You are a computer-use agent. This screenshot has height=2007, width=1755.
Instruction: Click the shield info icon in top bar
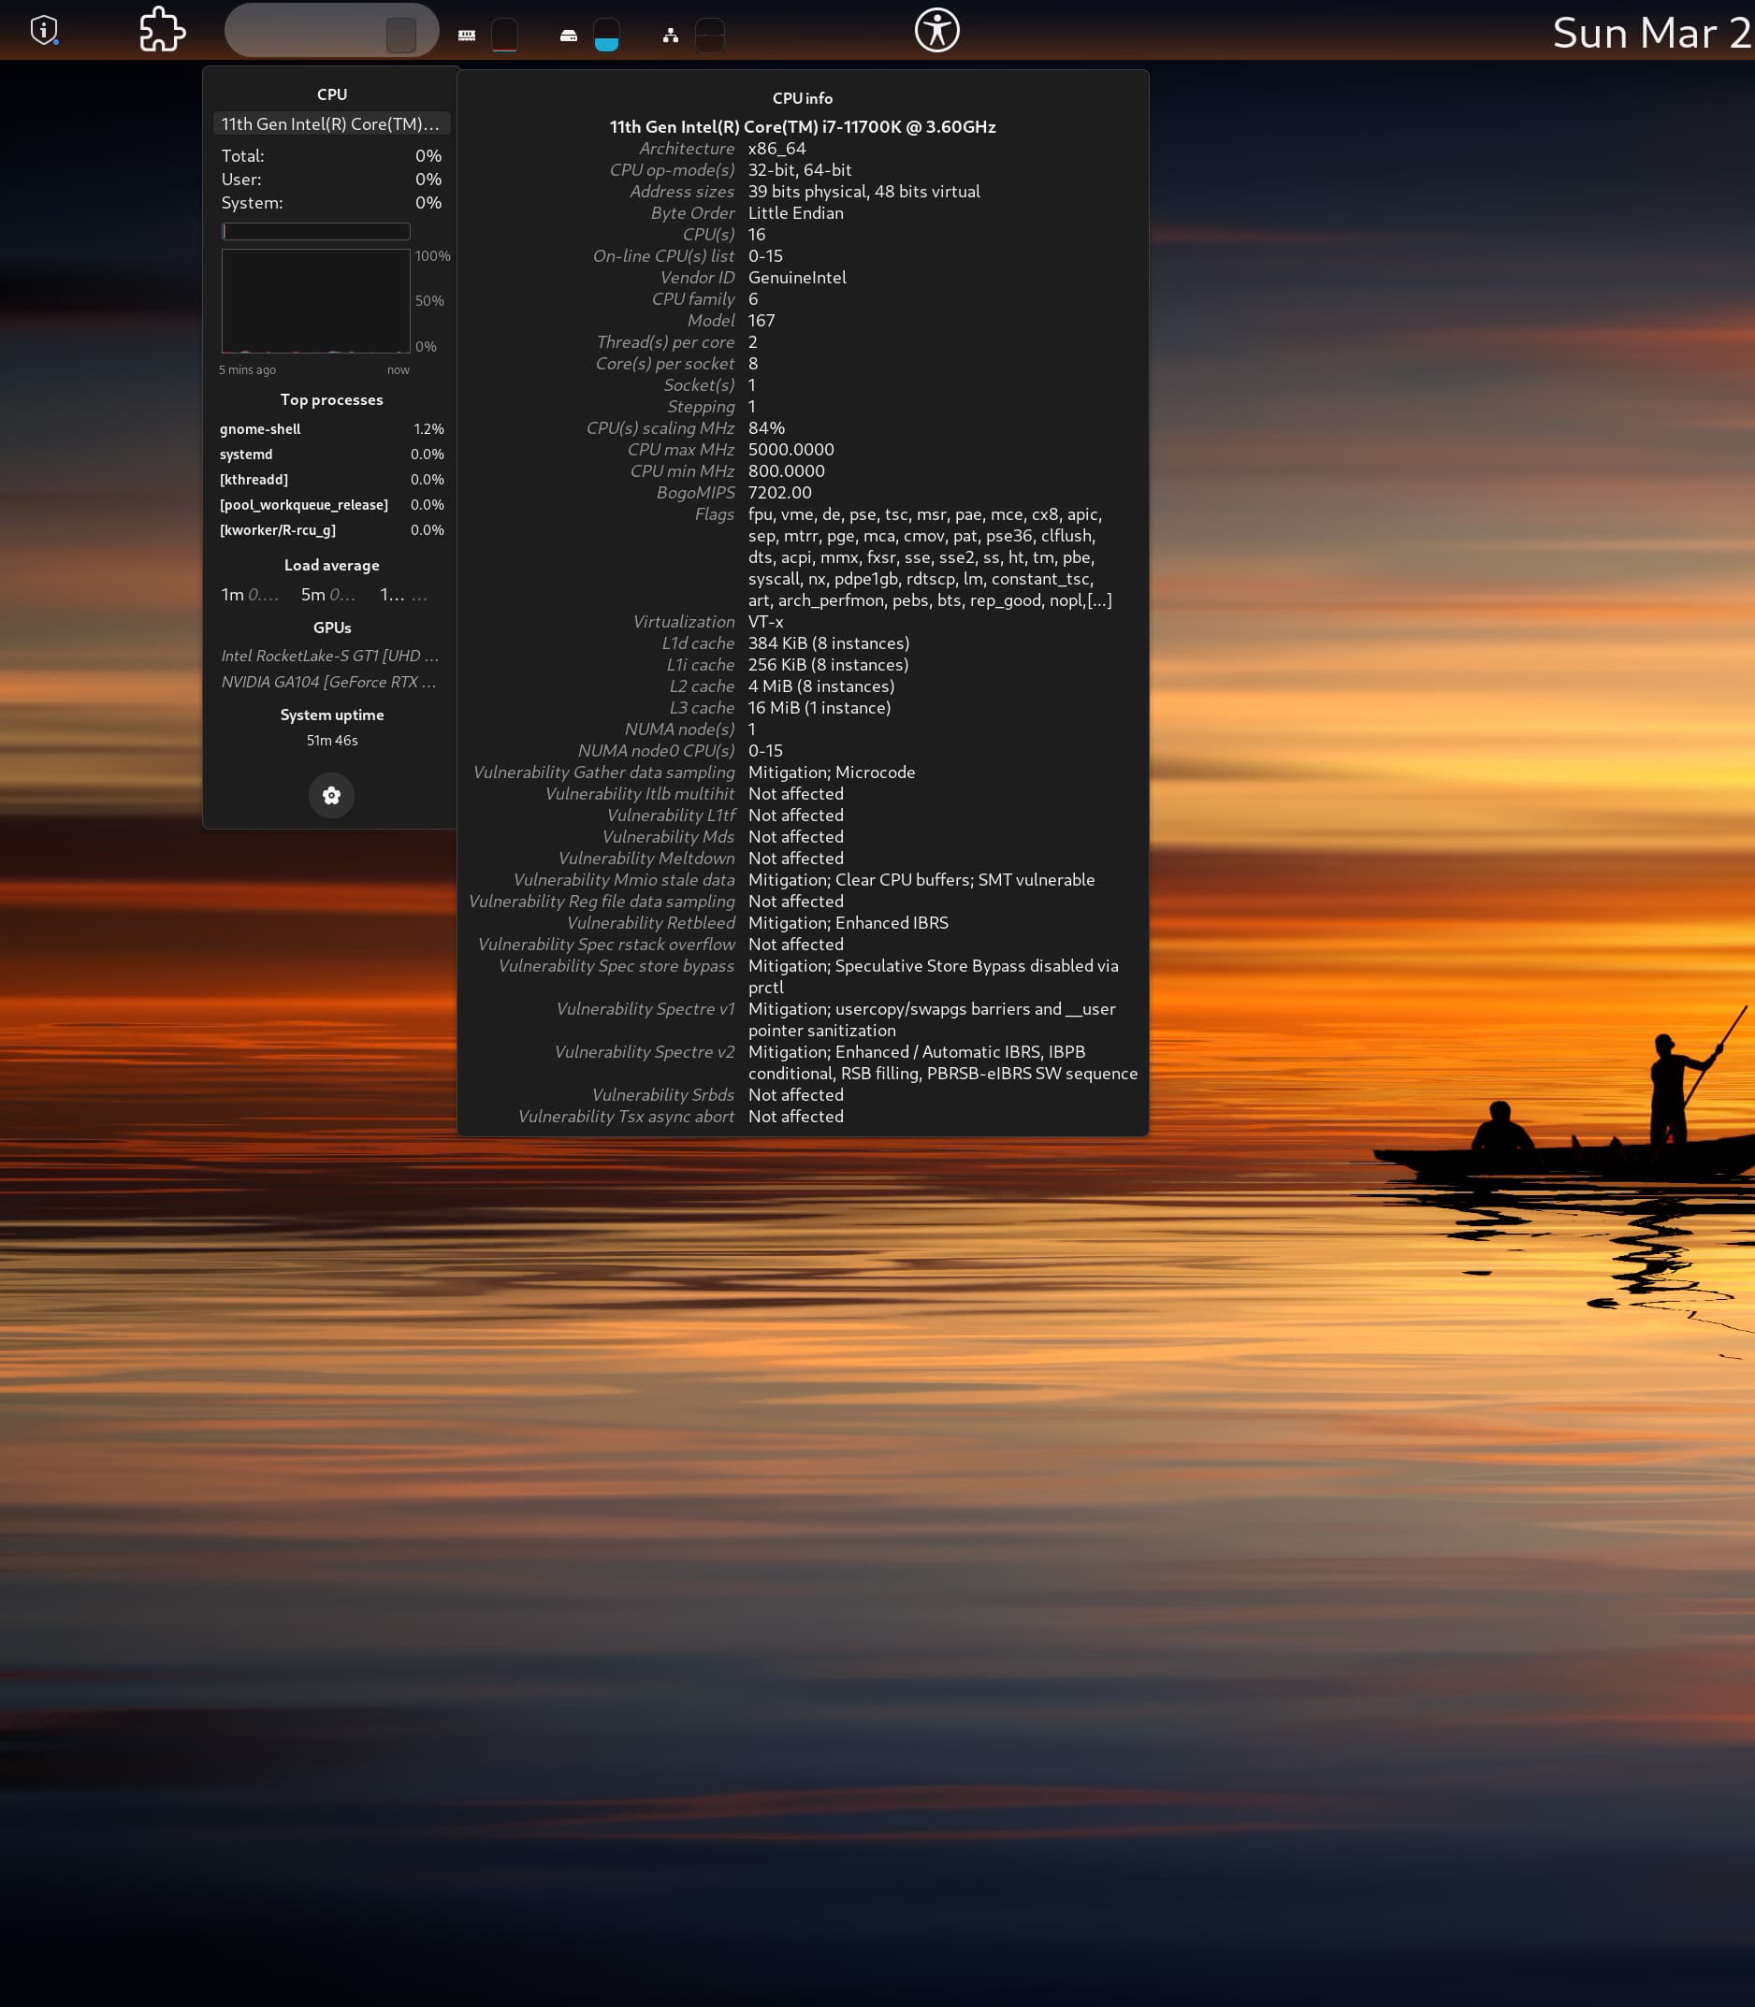(x=44, y=30)
